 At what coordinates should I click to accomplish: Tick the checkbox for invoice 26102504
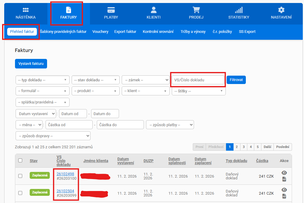pos(20,193)
